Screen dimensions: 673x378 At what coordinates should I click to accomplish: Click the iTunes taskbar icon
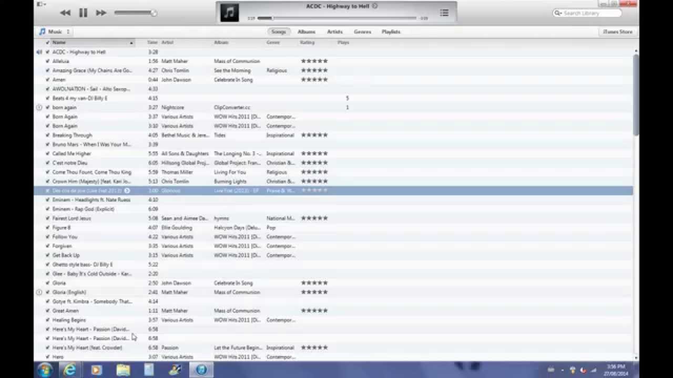pyautogui.click(x=201, y=370)
